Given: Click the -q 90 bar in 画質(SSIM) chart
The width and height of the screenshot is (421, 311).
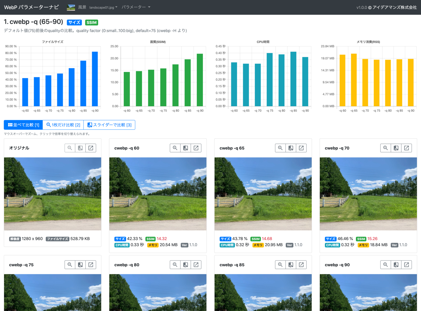Looking at the screenshot, I should tap(200, 80).
